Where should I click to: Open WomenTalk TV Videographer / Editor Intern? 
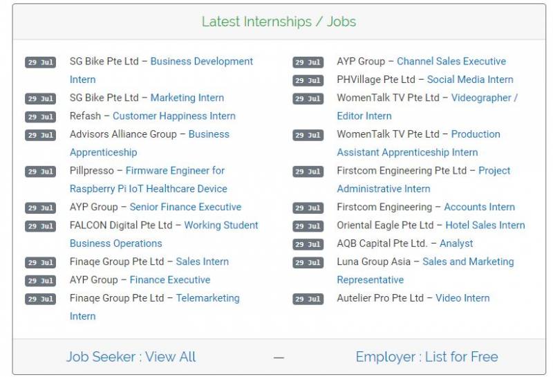pos(484,98)
